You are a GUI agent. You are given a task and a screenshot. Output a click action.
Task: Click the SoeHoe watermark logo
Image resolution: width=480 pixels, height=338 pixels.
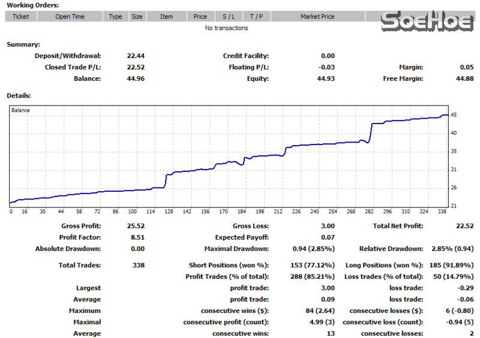coord(428,22)
